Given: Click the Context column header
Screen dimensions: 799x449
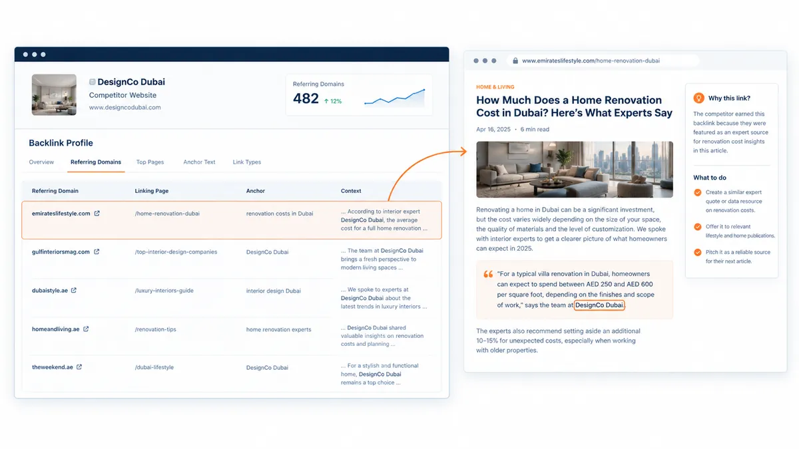Looking at the screenshot, I should pos(351,191).
